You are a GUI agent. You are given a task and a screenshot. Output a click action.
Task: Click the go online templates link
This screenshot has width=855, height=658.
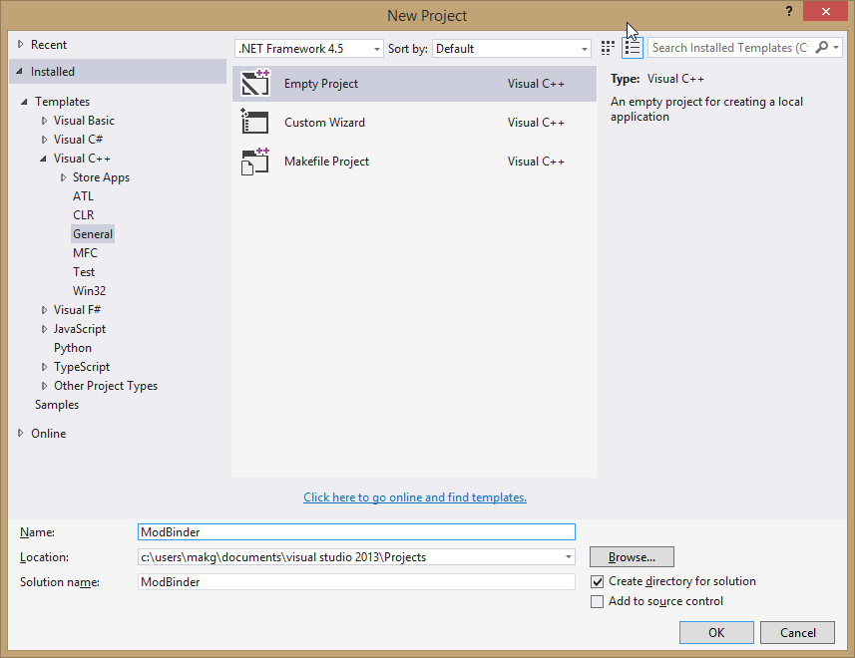click(415, 497)
